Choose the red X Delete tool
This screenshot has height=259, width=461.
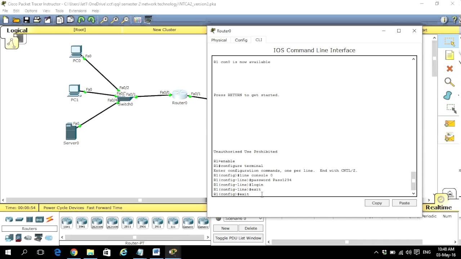pyautogui.click(x=449, y=69)
